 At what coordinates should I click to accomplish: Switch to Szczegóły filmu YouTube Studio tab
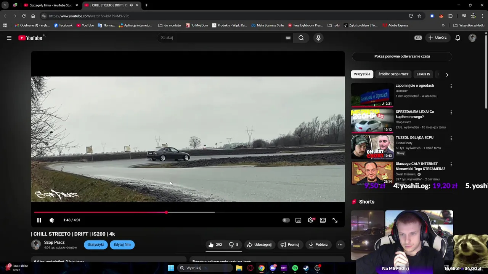coord(51,5)
